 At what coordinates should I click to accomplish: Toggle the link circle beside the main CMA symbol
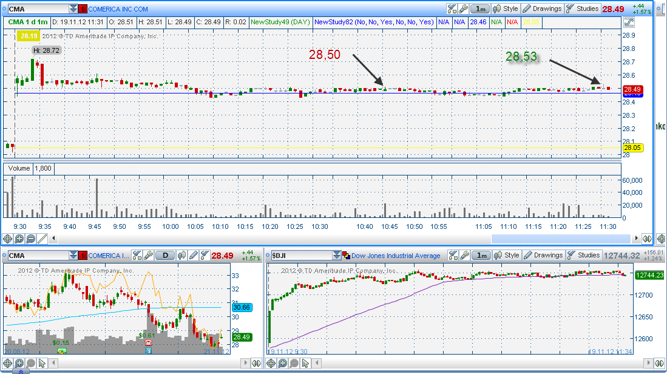[x=4, y=9]
